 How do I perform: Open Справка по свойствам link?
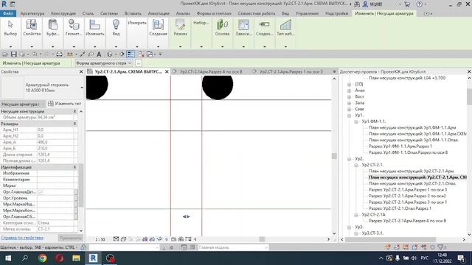(x=22, y=238)
